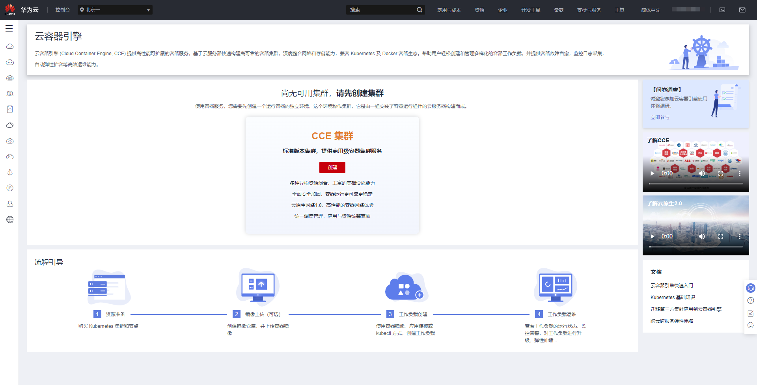Open the three-circles cluster sidebar shortcut
The image size is (757, 385).
(10, 204)
